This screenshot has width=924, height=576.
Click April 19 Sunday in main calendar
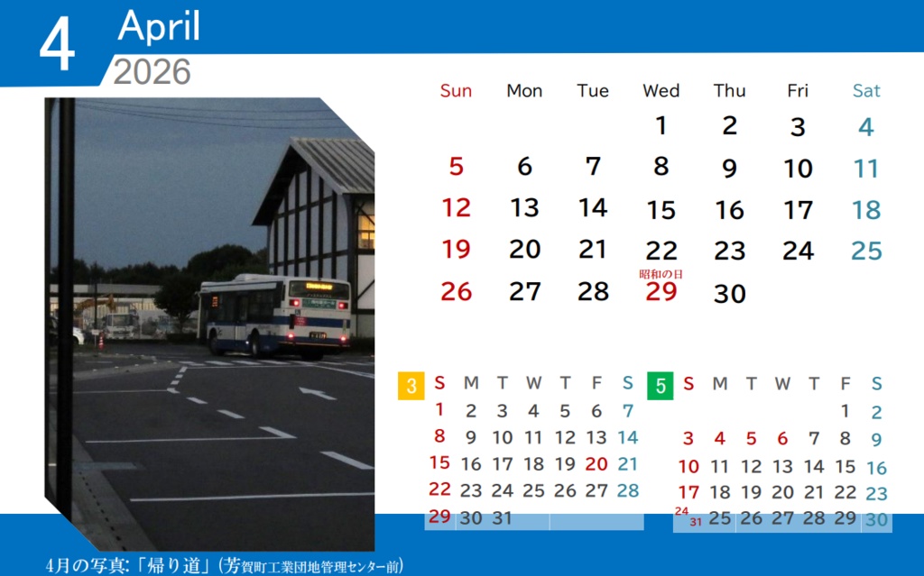click(456, 249)
